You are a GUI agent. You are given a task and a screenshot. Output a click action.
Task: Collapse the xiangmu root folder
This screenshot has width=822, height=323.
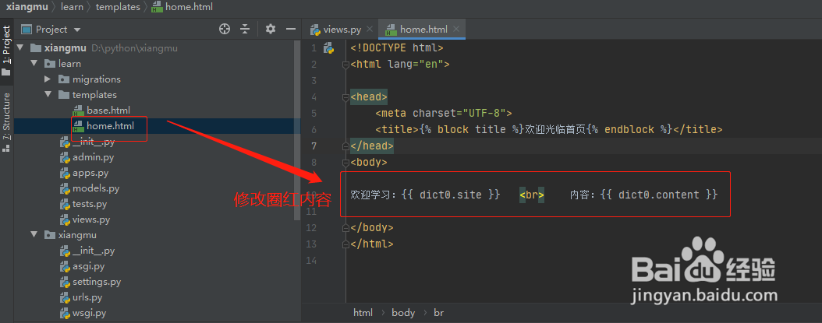pos(21,48)
